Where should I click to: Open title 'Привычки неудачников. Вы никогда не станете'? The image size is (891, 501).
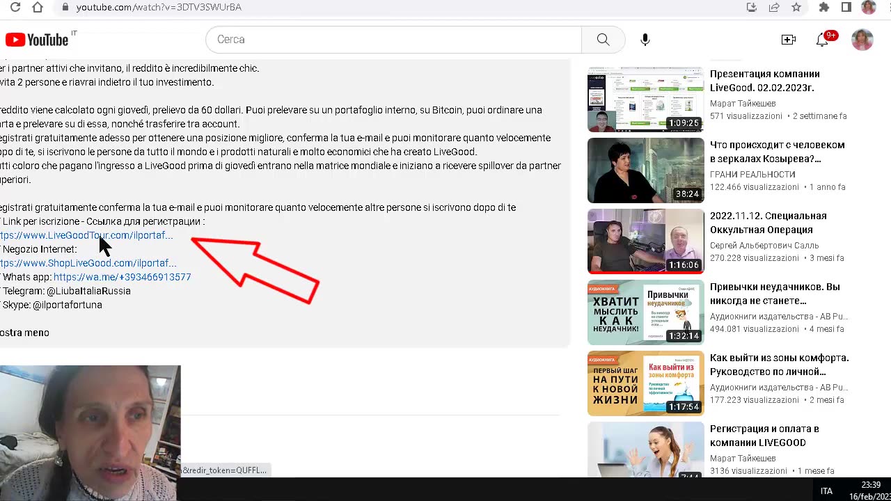click(775, 294)
